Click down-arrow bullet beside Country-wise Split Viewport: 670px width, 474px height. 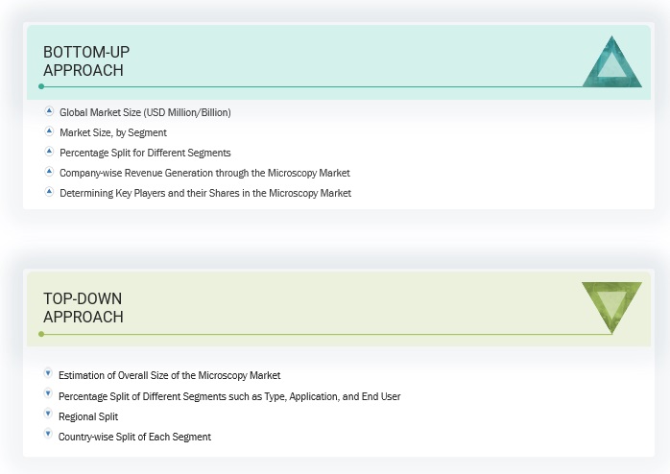pyautogui.click(x=48, y=435)
